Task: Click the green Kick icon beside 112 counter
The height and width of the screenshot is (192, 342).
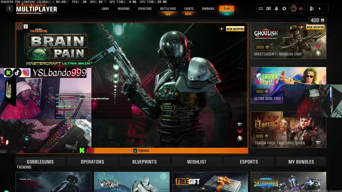Action: tap(82, 150)
